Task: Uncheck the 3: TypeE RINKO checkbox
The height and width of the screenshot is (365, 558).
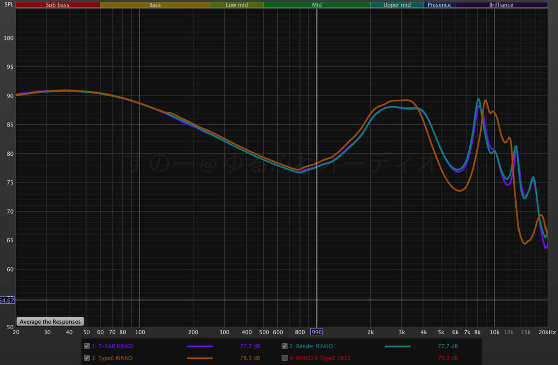Action: [x=86, y=358]
